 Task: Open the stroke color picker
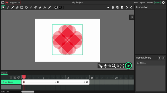(x=60, y=7)
